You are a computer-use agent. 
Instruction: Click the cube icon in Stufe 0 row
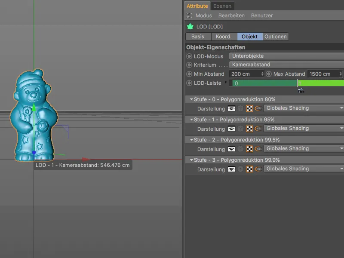pos(241,108)
